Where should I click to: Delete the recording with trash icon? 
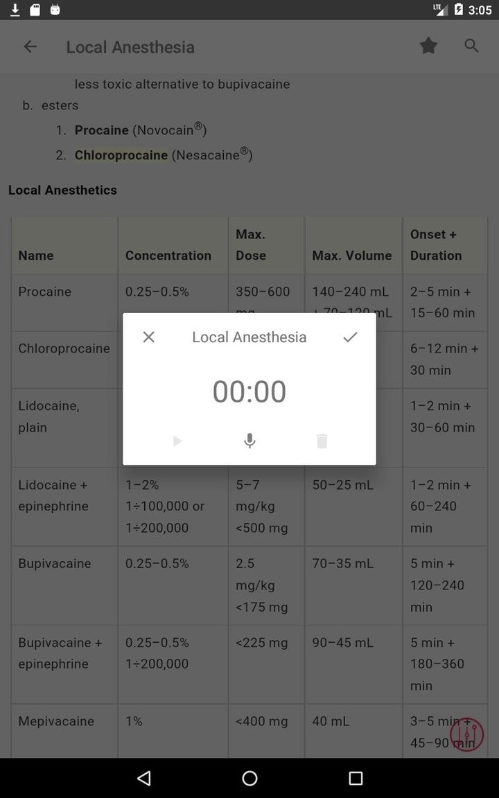tap(322, 441)
